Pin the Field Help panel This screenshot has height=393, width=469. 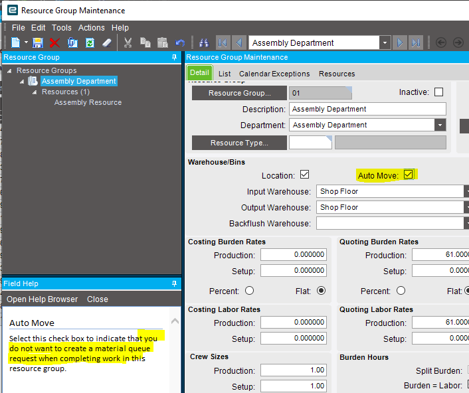pyautogui.click(x=174, y=283)
